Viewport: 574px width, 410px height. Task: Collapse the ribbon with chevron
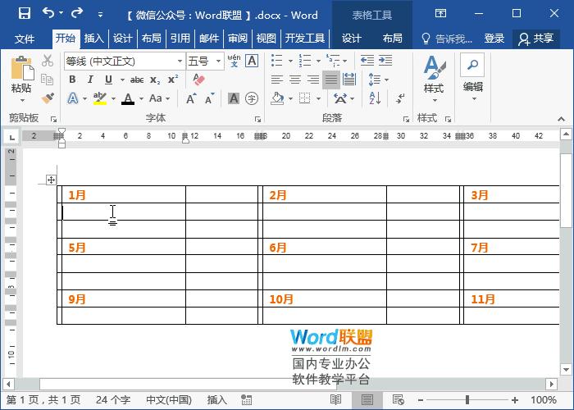click(x=561, y=119)
